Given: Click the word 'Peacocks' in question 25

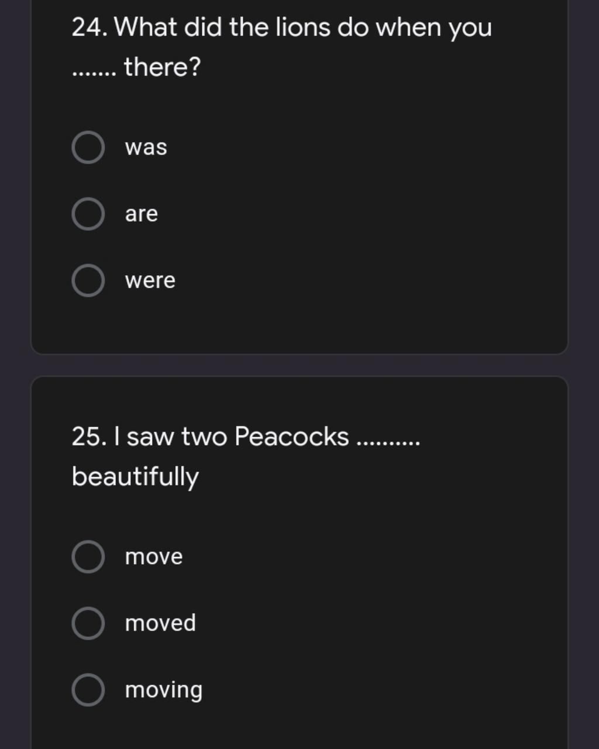Looking at the screenshot, I should coord(291,437).
